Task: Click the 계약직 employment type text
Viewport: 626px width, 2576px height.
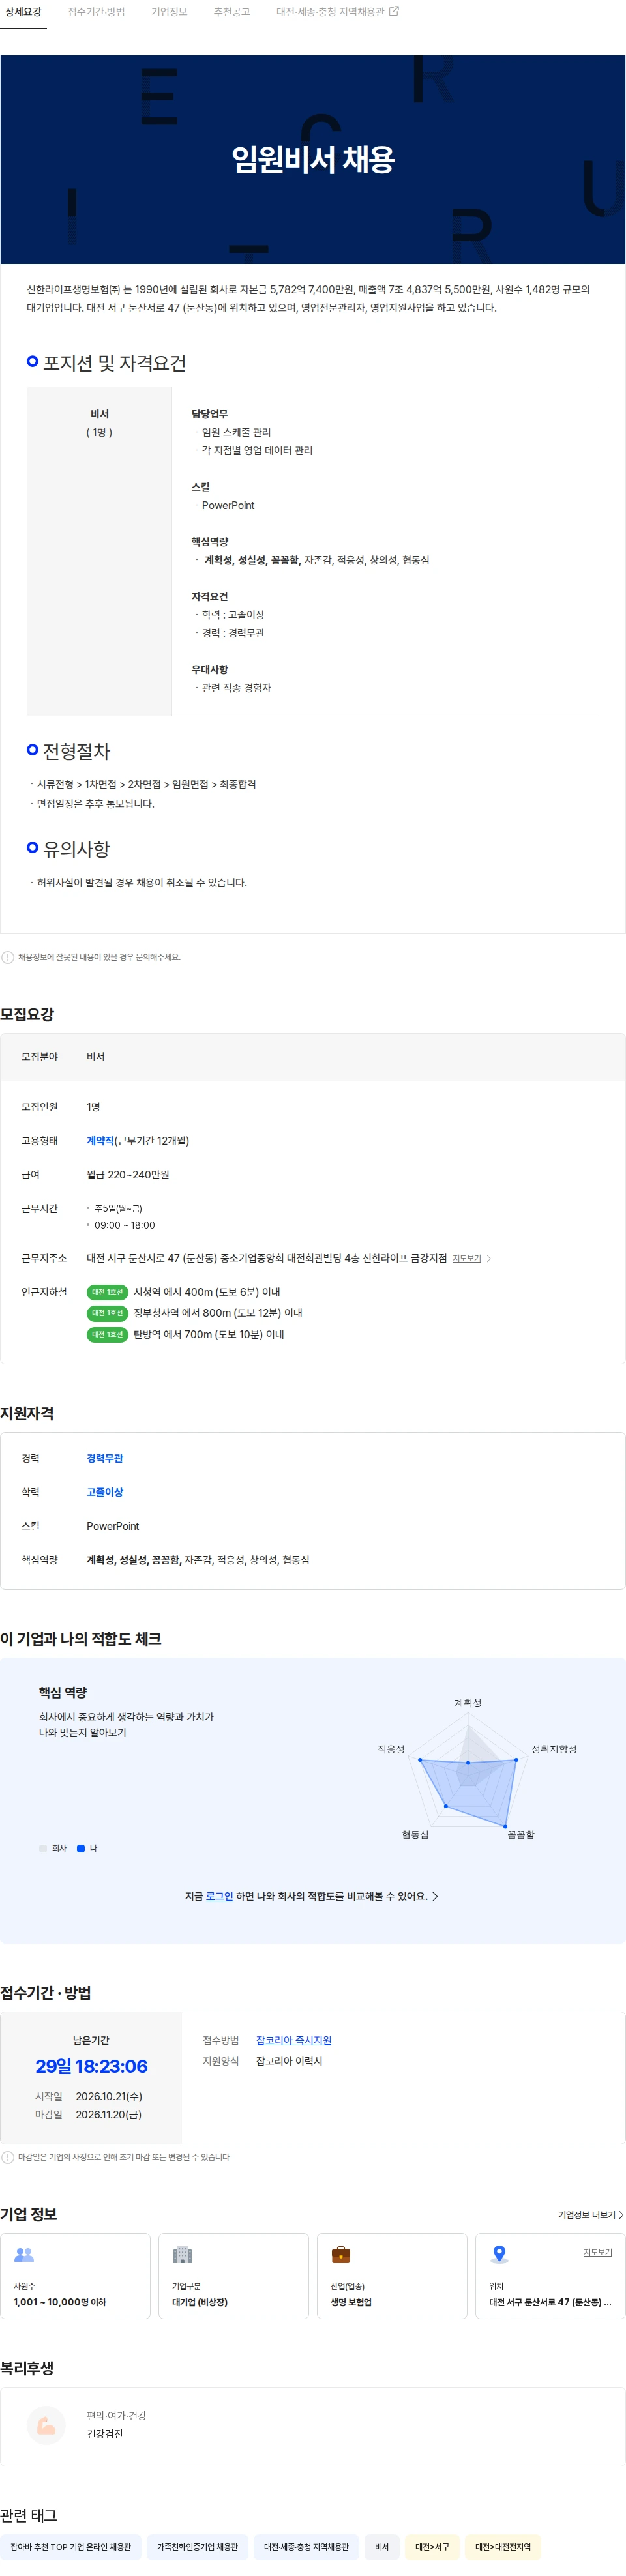Action: [100, 1141]
